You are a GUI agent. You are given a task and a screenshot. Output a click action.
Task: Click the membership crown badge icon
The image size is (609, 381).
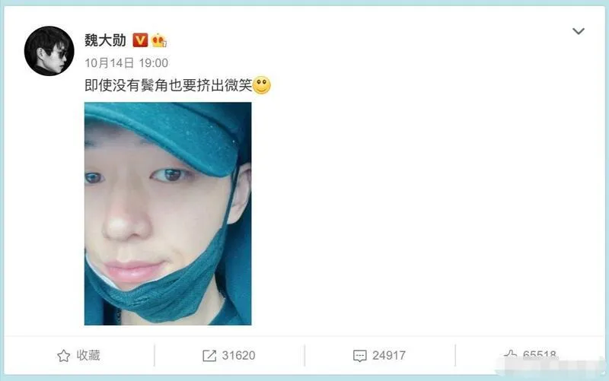[x=159, y=40]
